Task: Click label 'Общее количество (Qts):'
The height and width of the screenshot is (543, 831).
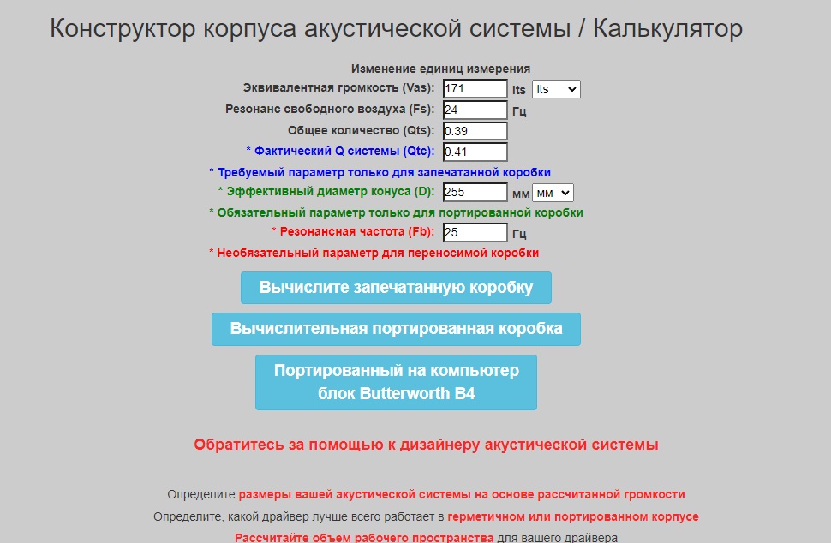Action: [361, 130]
